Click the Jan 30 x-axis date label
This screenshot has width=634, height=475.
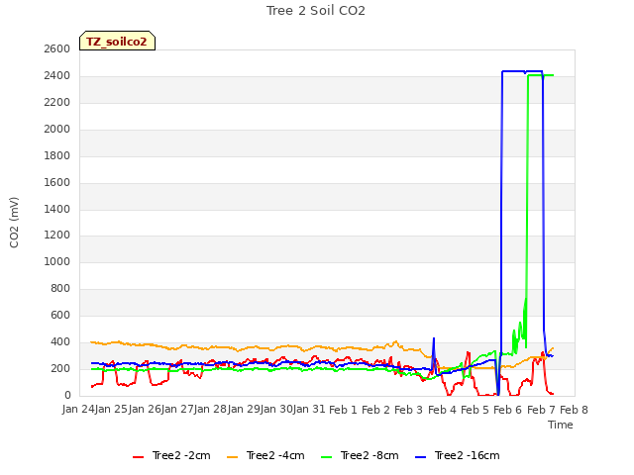click(276, 409)
